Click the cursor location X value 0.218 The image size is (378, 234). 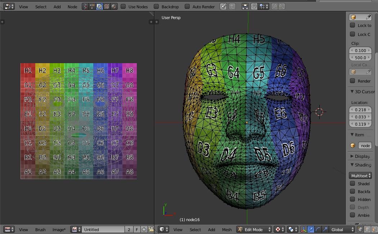360,109
